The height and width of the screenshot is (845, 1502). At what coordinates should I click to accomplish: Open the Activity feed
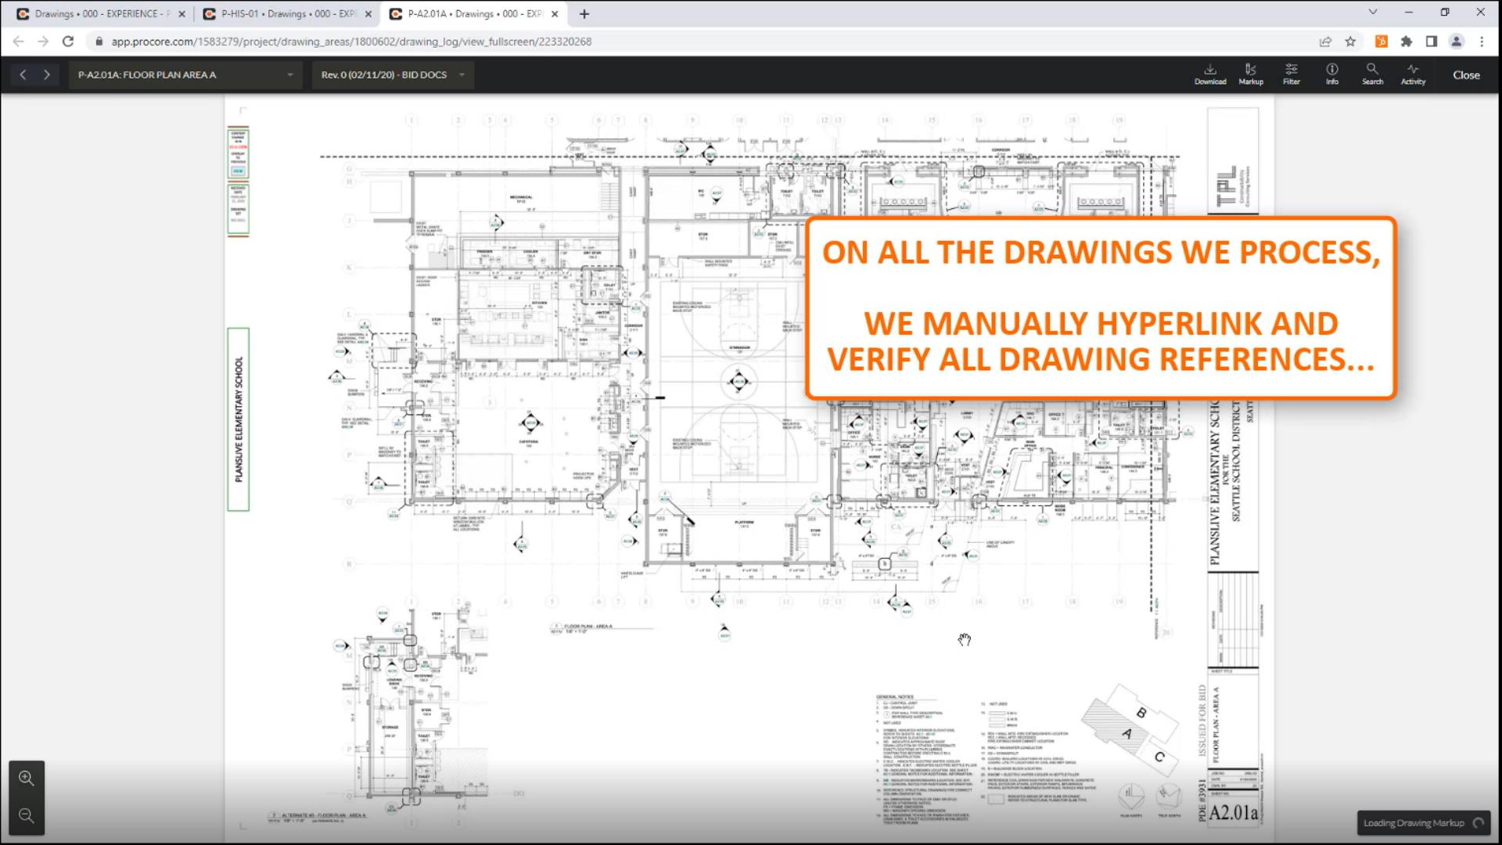[x=1413, y=74]
